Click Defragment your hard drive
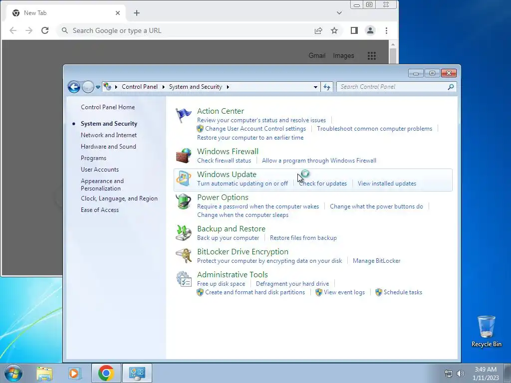 point(292,284)
